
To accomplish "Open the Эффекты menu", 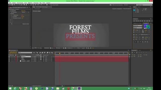I will click(x=30, y=3).
